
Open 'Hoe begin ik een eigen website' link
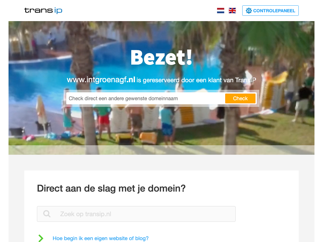(101, 238)
